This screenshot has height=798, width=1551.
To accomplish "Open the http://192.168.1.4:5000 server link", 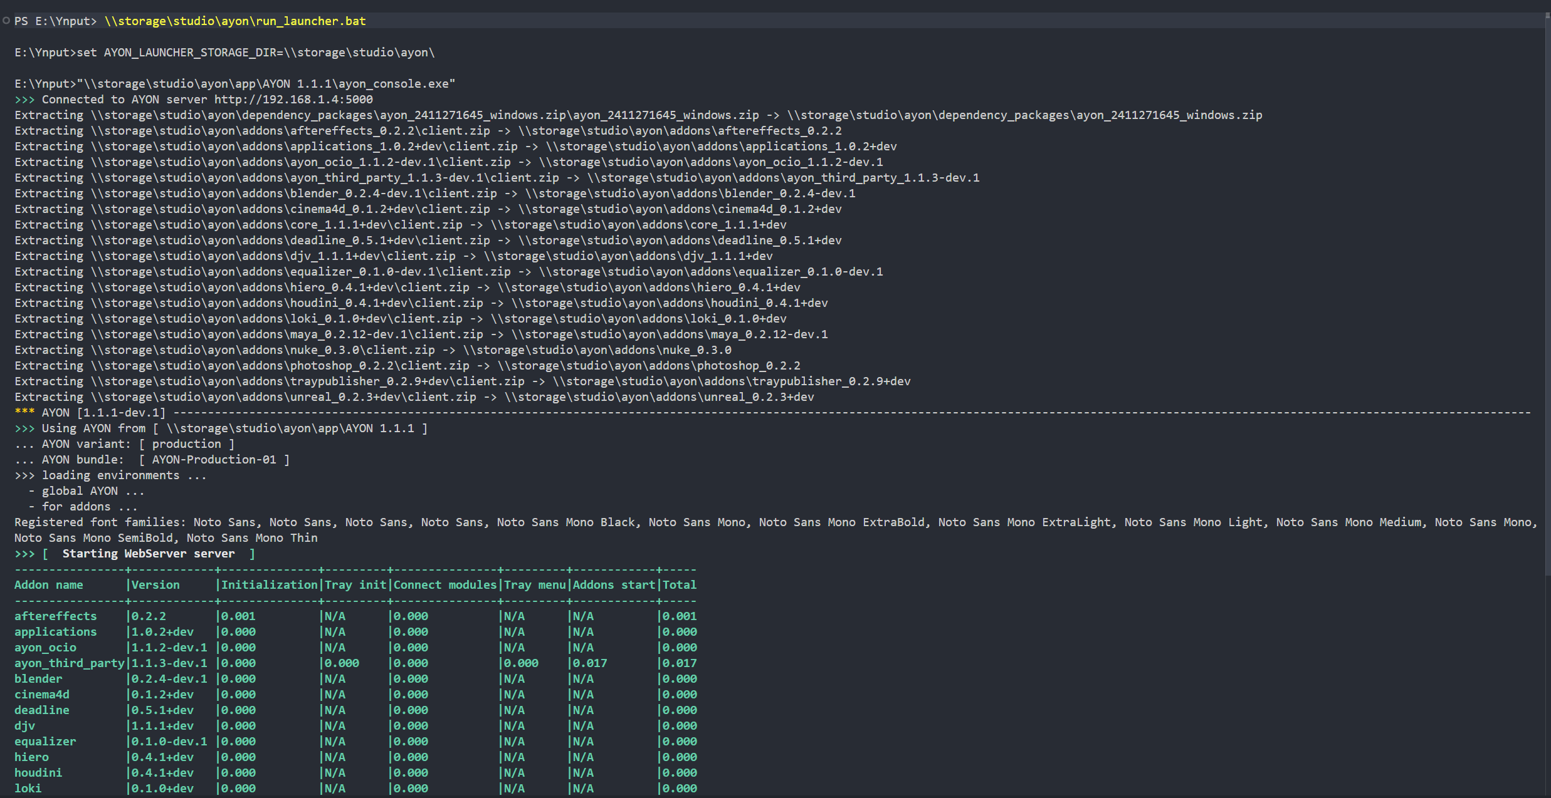I will pyautogui.click(x=293, y=99).
